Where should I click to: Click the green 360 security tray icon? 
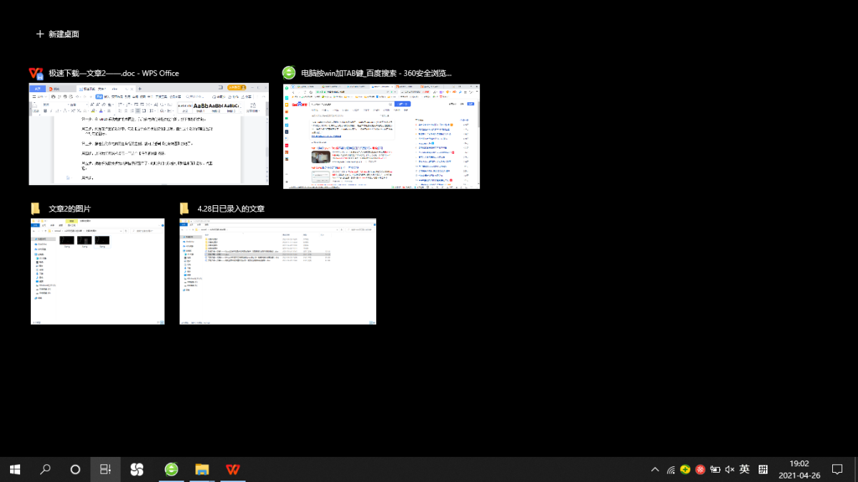pos(685,470)
